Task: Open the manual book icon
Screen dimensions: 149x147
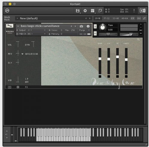Action: (x=10, y=87)
